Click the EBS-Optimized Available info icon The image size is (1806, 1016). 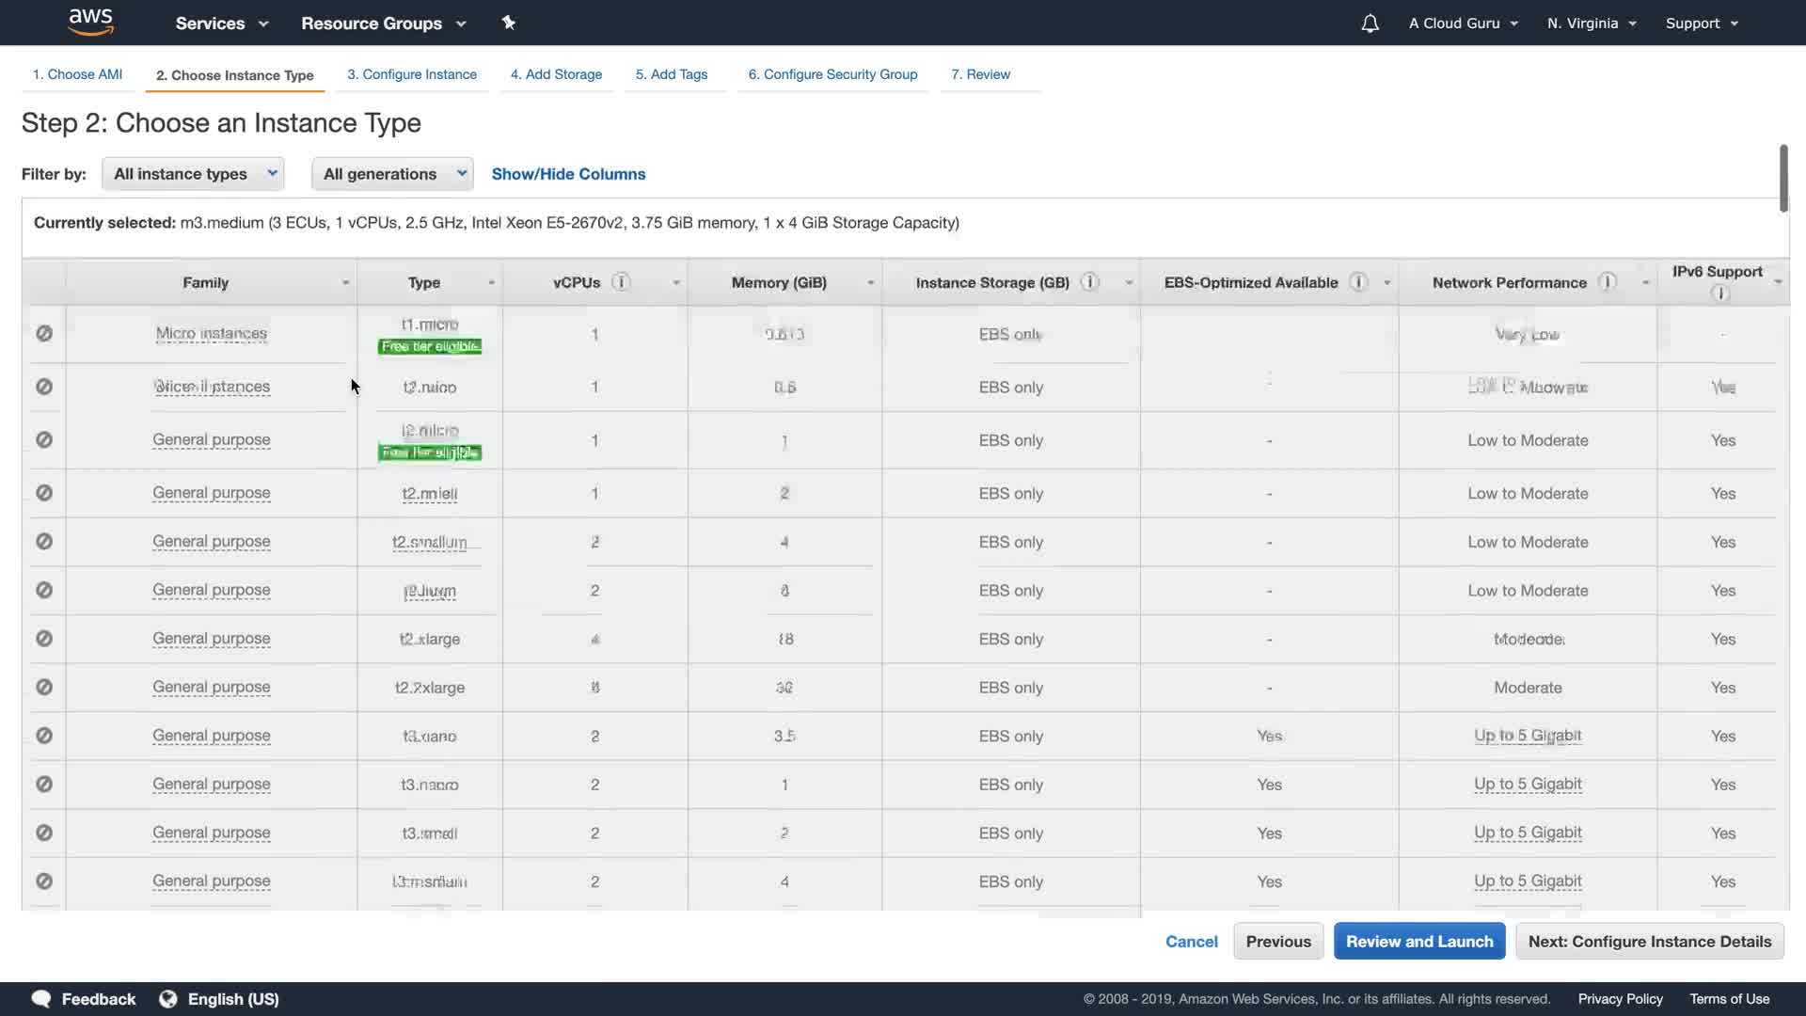pos(1358,282)
